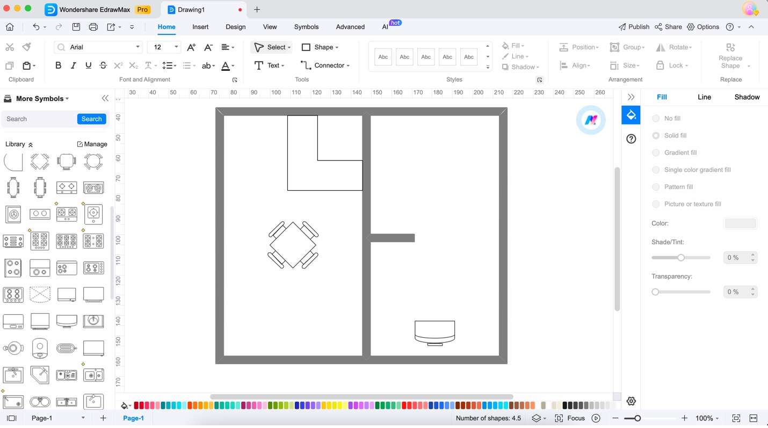Click the export icon in quick toolbar
The height and width of the screenshot is (428, 768).
point(111,27)
